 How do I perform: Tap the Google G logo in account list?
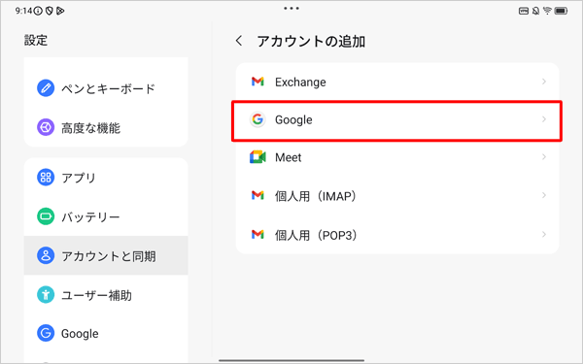pyautogui.click(x=257, y=119)
